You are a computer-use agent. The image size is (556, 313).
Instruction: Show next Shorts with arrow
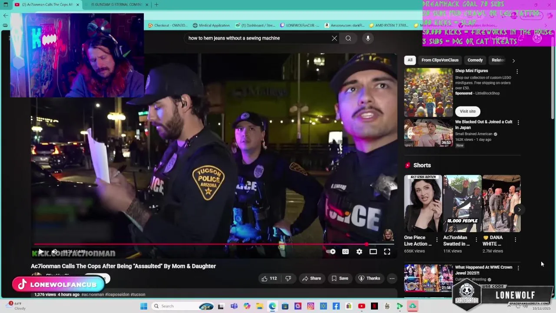(519, 210)
